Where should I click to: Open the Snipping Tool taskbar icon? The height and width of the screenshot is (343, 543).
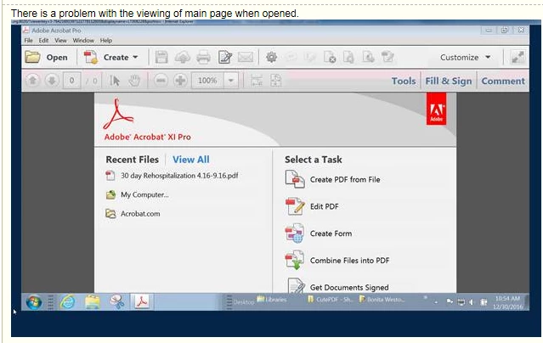pos(117,302)
